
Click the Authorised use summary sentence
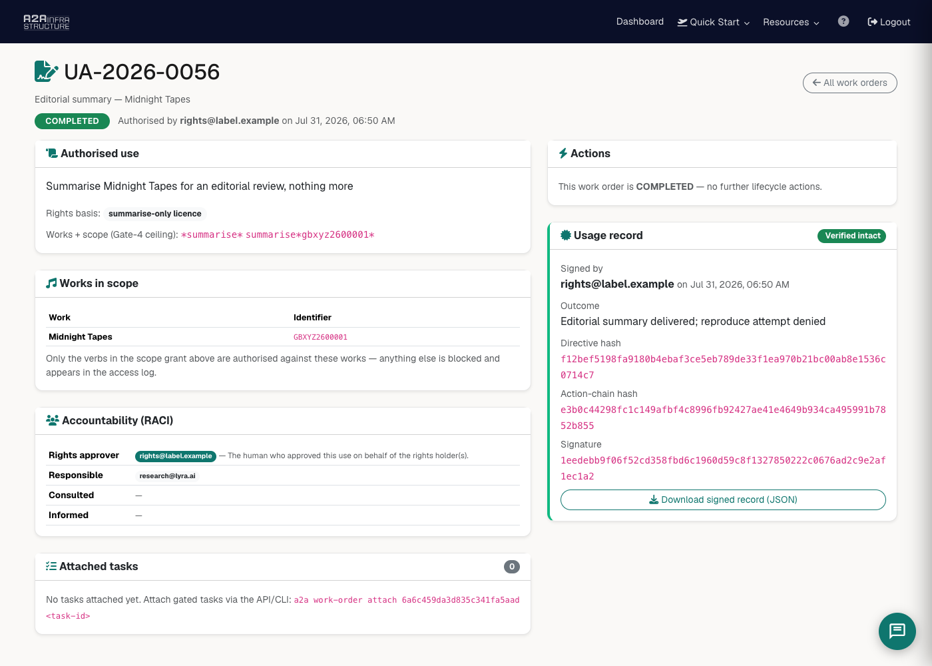point(200,186)
